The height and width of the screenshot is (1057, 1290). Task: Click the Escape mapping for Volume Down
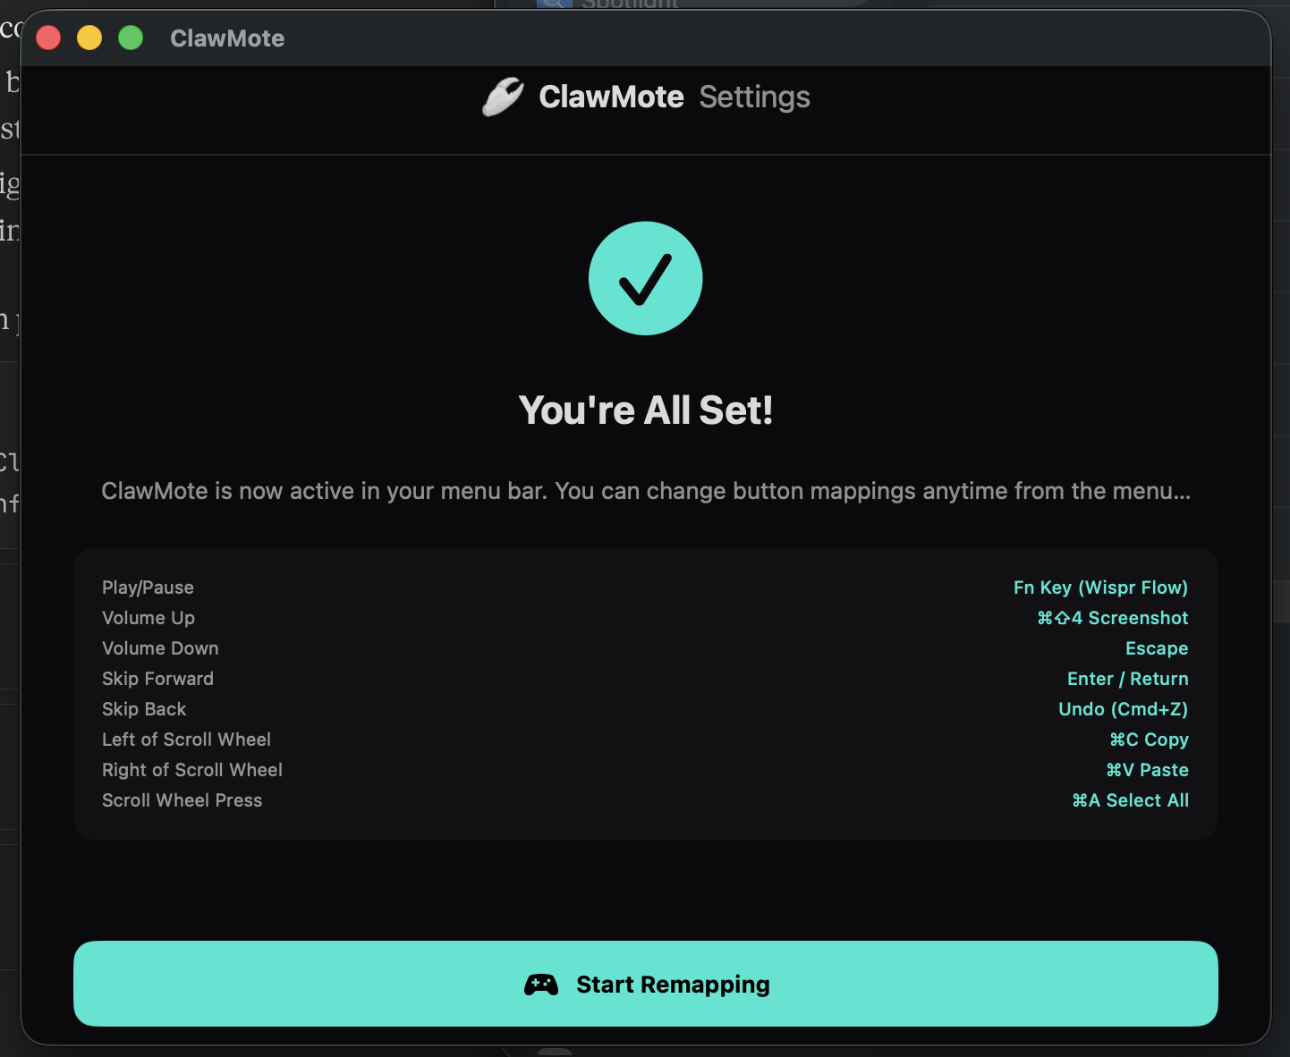(x=1156, y=648)
